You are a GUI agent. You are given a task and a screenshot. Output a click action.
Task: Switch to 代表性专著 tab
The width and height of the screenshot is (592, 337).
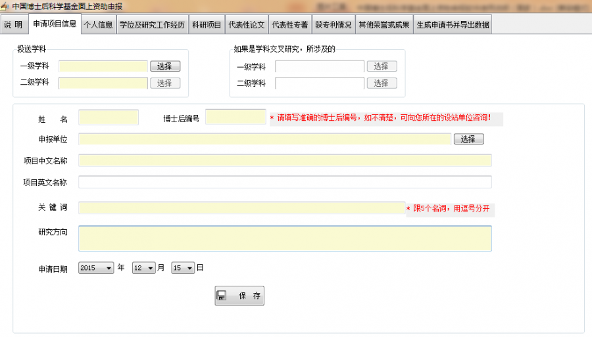(289, 25)
